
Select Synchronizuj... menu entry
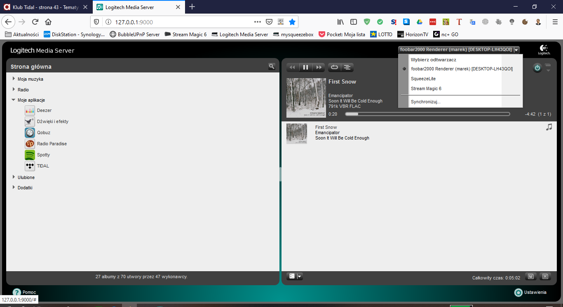point(425,102)
